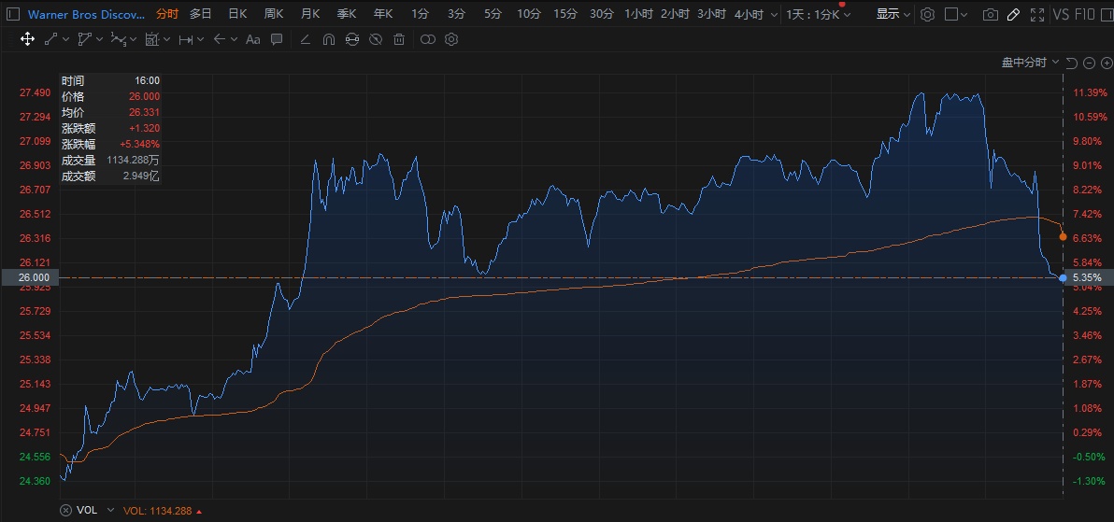Open the F10 company info button
This screenshot has width=1114, height=522.
(x=1087, y=14)
